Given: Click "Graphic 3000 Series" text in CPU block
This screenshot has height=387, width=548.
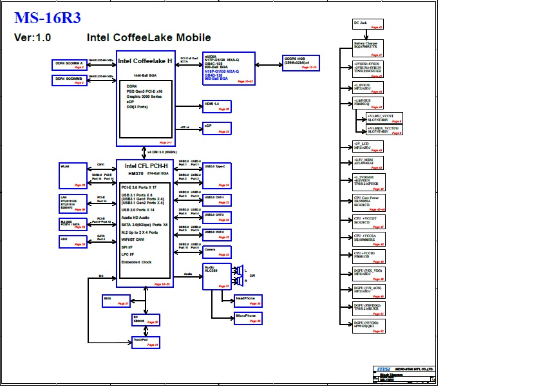Looking at the screenshot, I should [x=144, y=97].
